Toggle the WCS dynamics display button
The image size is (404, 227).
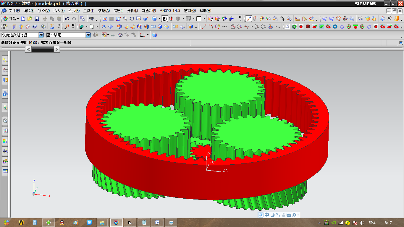click(248, 19)
